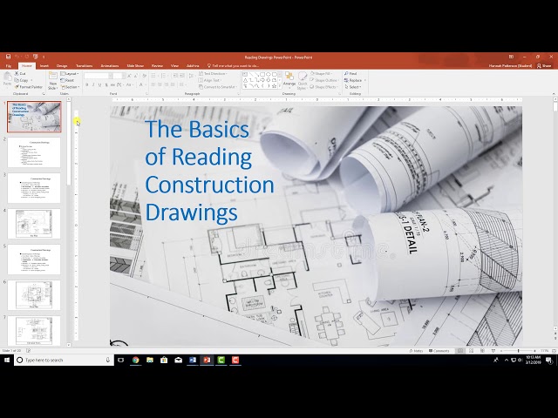The height and width of the screenshot is (418, 558).
Task: Open Chrome from the taskbar
Action: pyautogui.click(x=136, y=360)
